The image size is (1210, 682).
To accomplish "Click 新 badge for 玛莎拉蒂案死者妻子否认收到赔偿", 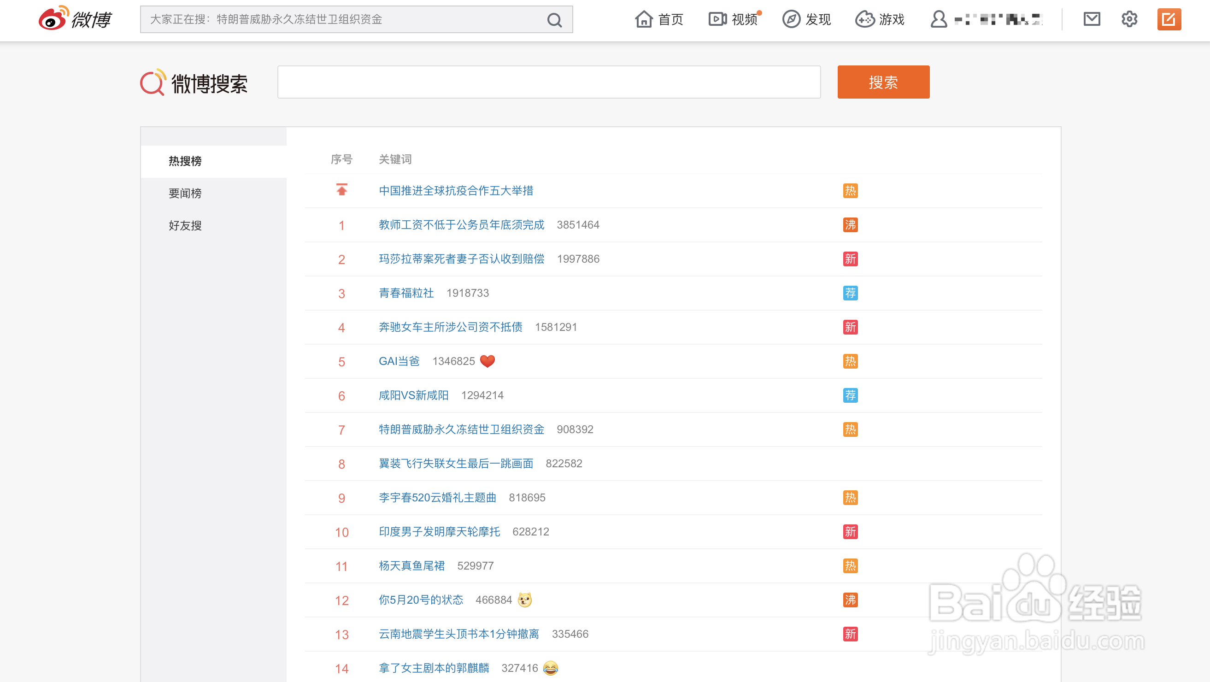I will coord(850,259).
